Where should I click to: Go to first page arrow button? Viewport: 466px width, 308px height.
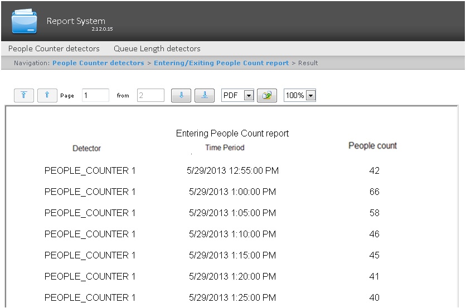[24, 95]
